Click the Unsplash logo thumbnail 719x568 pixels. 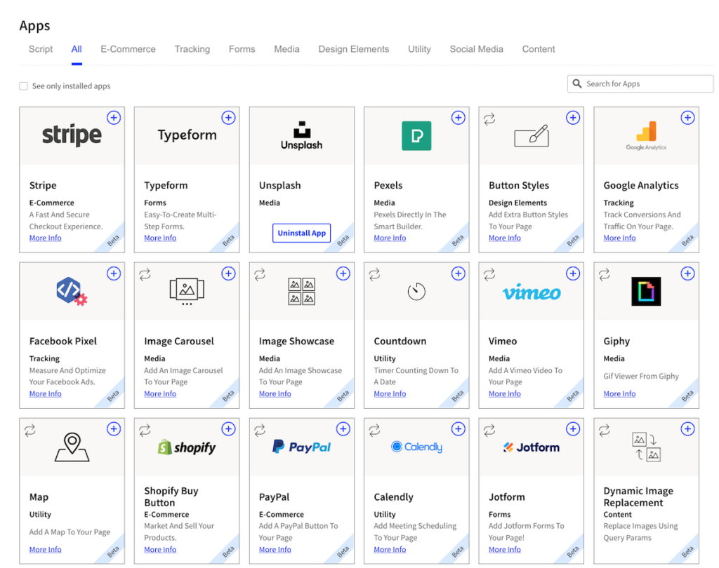[x=301, y=135]
